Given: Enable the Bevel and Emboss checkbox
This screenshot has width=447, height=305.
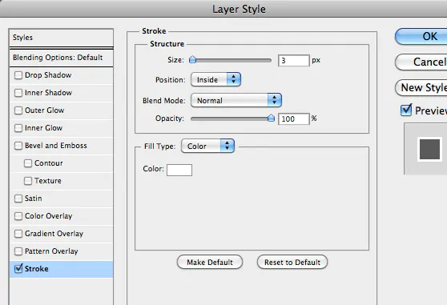Looking at the screenshot, I should coord(18,146).
